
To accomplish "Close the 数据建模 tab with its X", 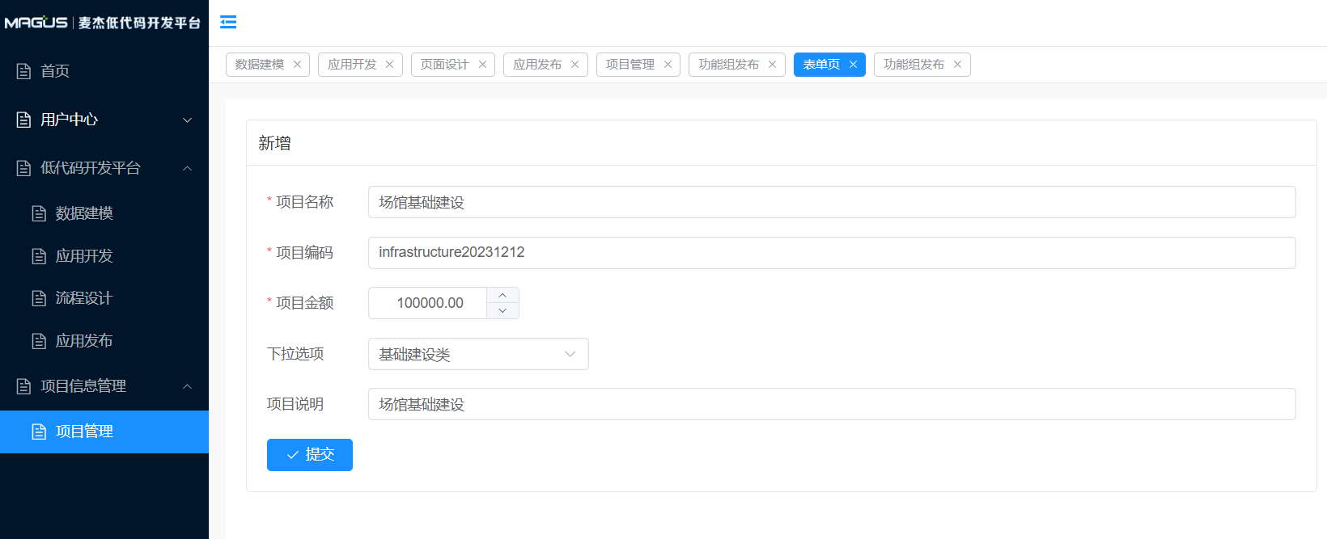I will (297, 65).
